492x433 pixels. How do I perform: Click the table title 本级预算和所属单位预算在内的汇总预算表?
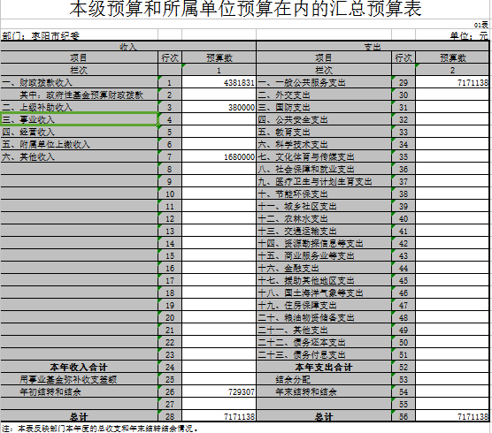click(245, 9)
